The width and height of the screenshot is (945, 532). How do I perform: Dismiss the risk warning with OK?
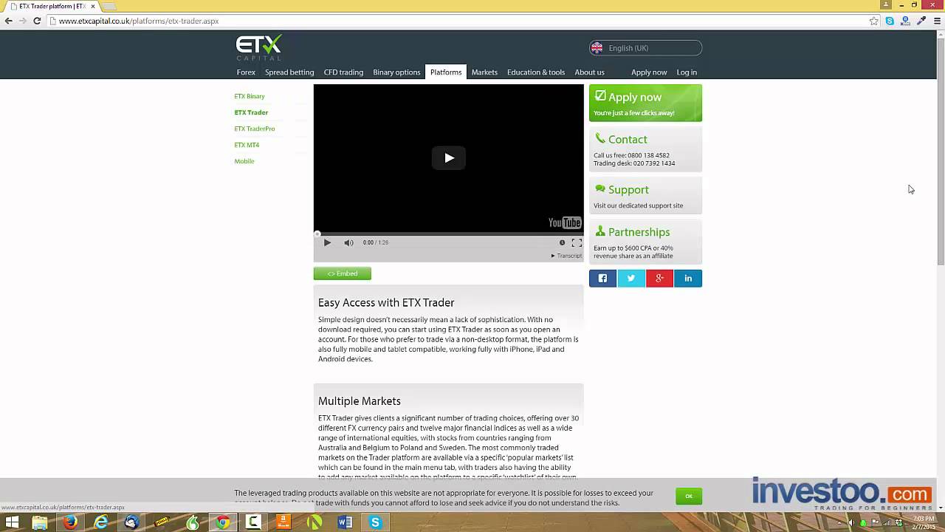point(689,496)
